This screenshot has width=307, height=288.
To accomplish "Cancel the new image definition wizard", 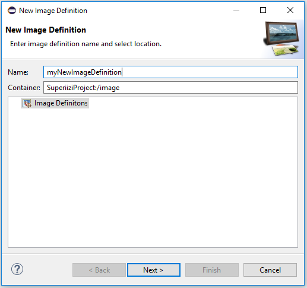I will [x=270, y=270].
